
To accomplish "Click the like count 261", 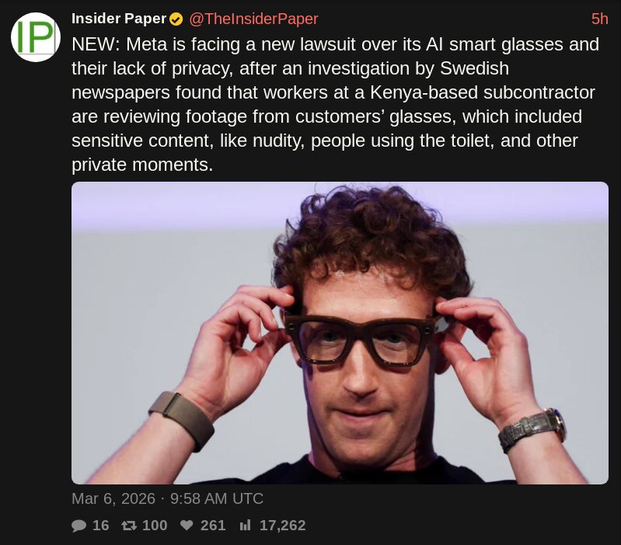I will pyautogui.click(x=213, y=526).
